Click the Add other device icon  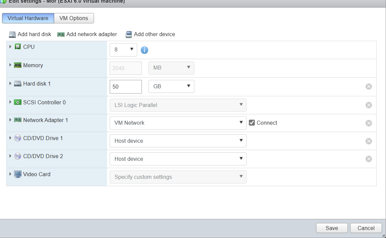tap(128, 34)
